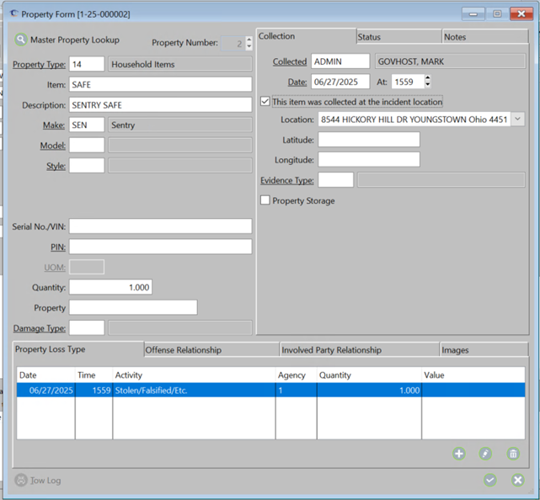The image size is (540, 500).
Task: Click the Evidence Type lookup label
Action: click(287, 180)
